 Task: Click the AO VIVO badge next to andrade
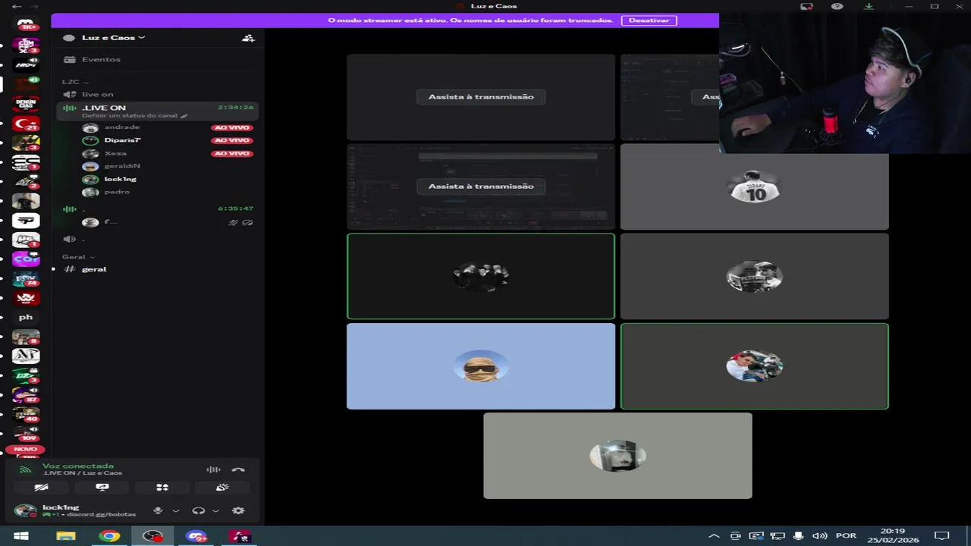coord(232,127)
